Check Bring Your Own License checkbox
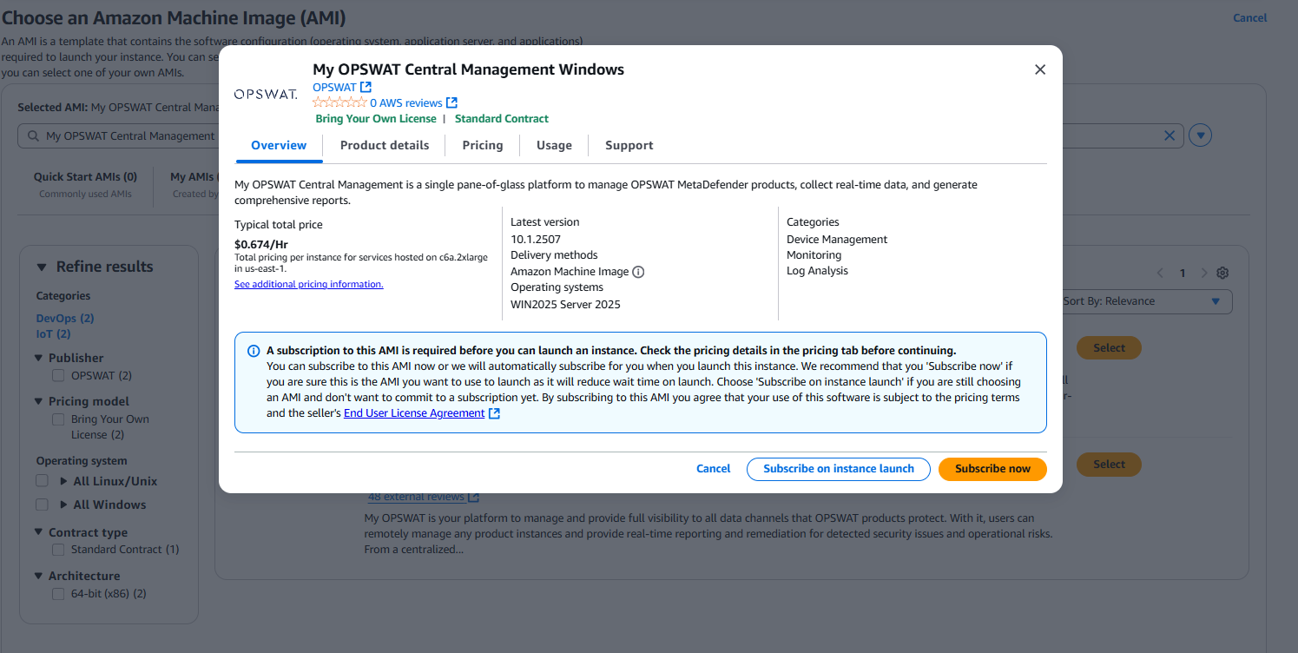 pyautogui.click(x=58, y=419)
